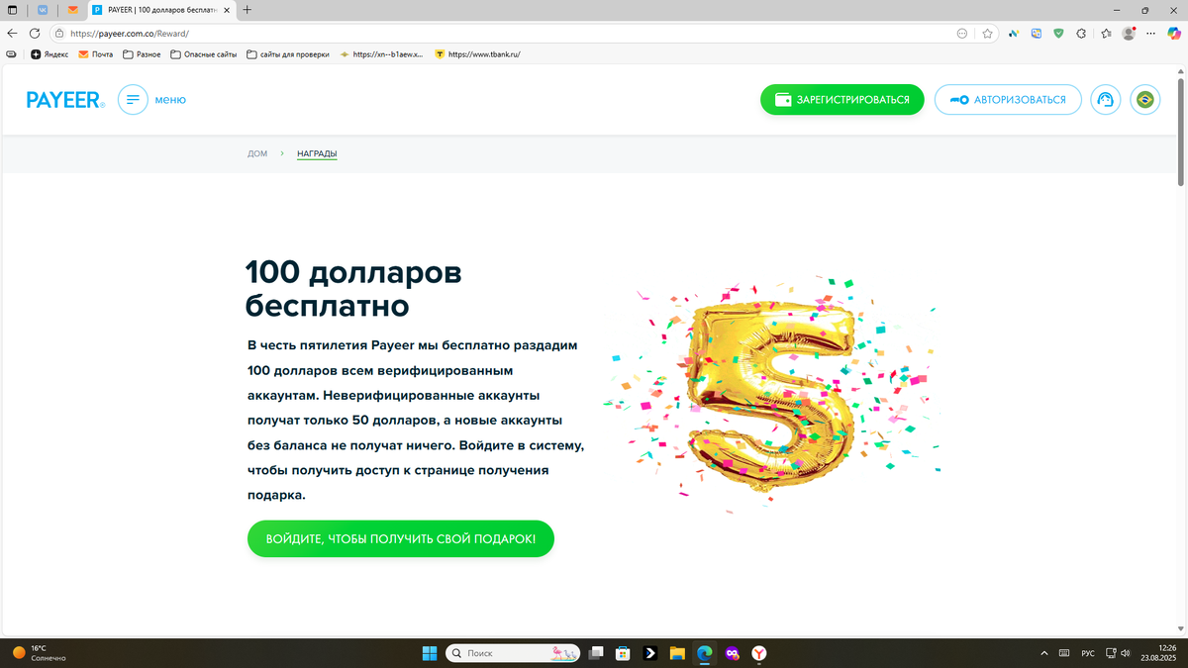Click the green ЗАРЕГИСТРИРОВАТЬСЯ button
Viewport: 1188px width, 668px height.
click(x=842, y=100)
